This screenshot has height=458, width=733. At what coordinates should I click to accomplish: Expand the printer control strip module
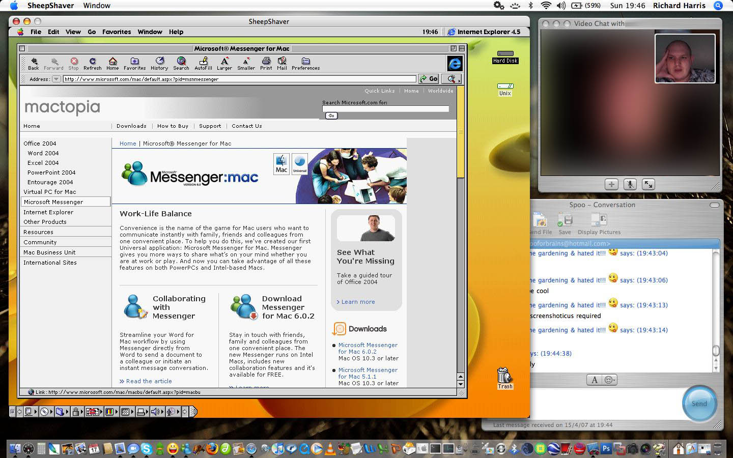coord(143,412)
